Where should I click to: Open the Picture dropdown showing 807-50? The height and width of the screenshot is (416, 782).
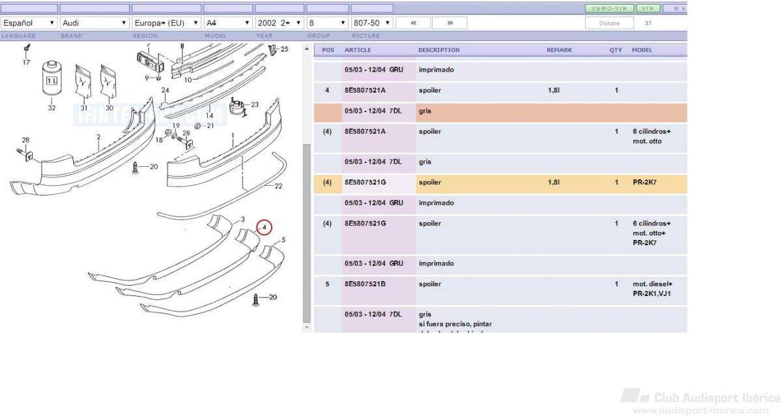coord(372,23)
